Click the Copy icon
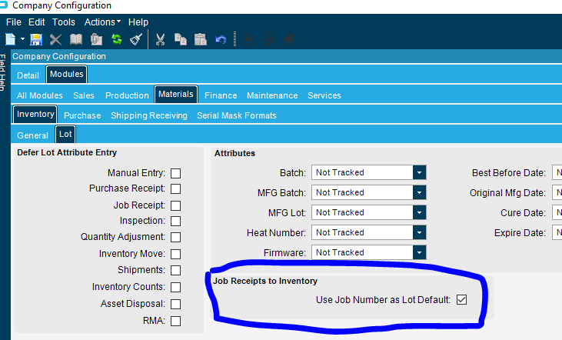562x340 pixels. 180,39
